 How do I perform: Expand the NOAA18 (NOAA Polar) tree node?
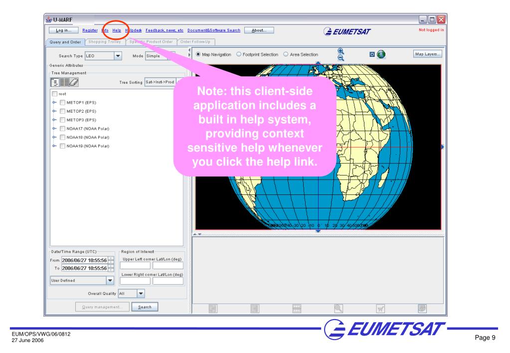(55, 137)
